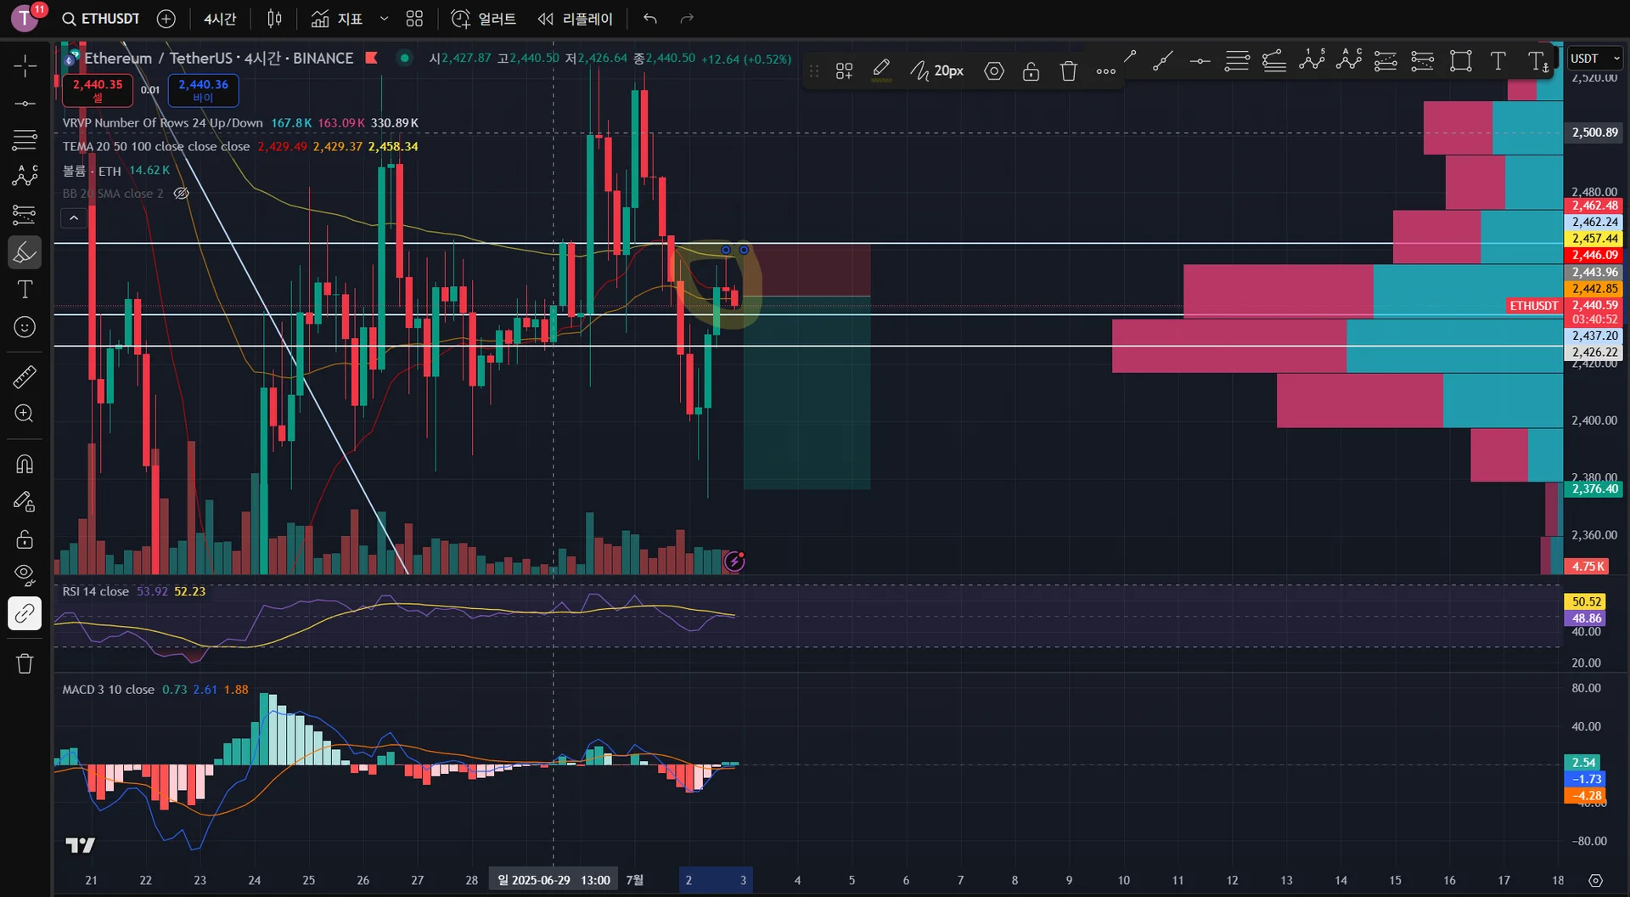Remove drawings with the sidebar trash icon
The image size is (1630, 897).
25,663
